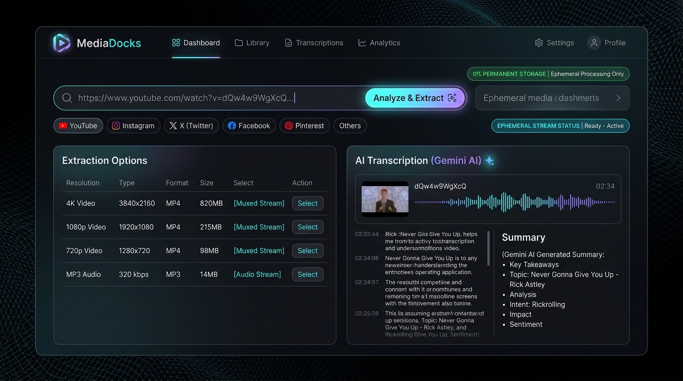
Task: Select the Instagram source filter chip
Action: point(134,126)
